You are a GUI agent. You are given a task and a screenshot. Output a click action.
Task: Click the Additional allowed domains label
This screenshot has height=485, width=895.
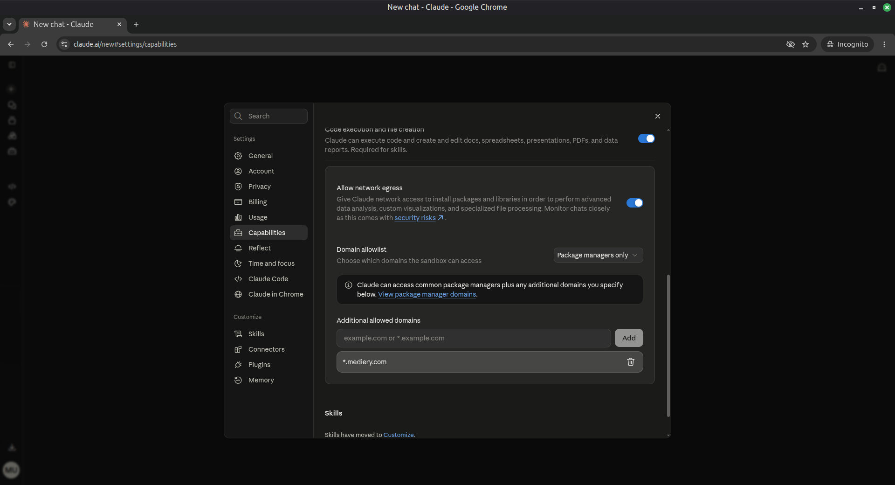[379, 320]
